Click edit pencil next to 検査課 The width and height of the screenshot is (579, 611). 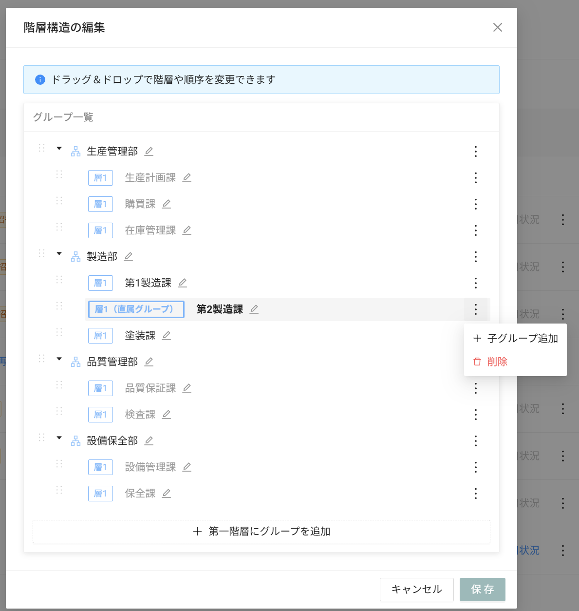point(167,415)
